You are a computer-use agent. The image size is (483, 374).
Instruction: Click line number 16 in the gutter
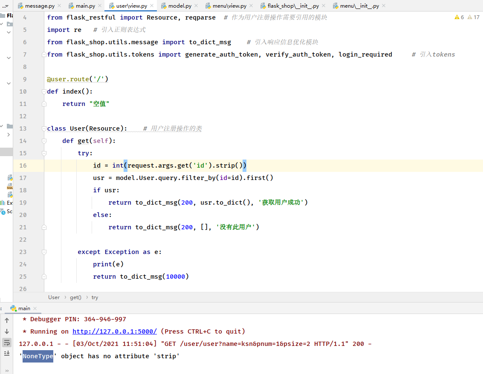point(23,166)
